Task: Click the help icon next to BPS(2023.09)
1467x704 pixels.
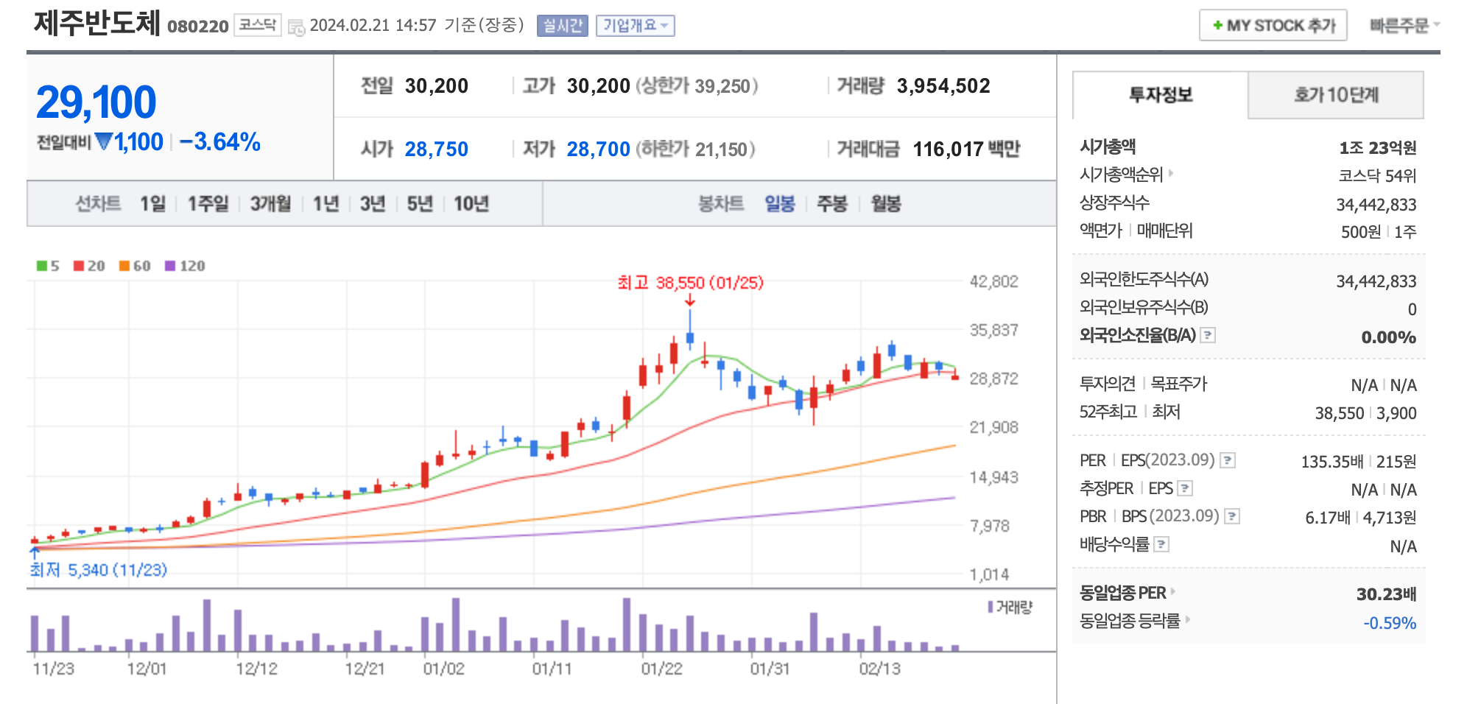Action: click(x=1231, y=516)
